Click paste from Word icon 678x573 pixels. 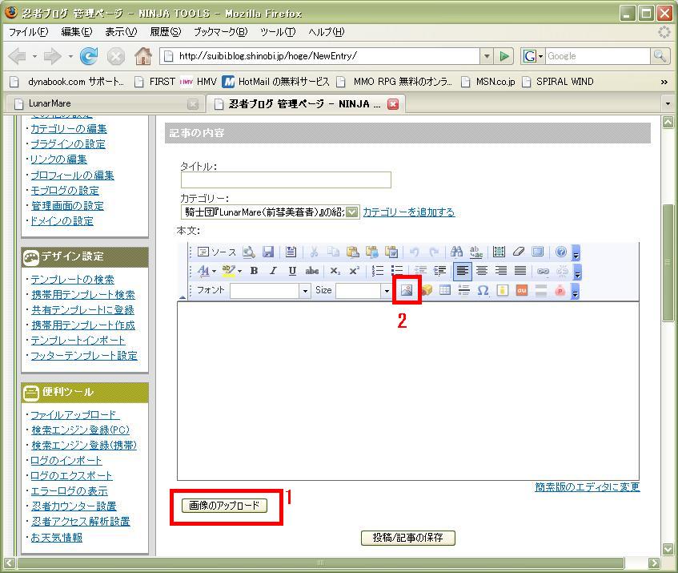click(x=391, y=252)
